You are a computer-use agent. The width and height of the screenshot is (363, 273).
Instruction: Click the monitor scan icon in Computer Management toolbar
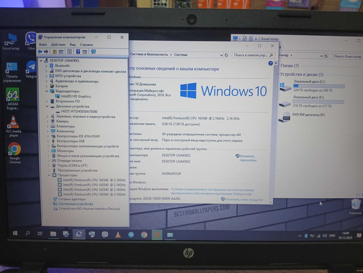[93, 52]
